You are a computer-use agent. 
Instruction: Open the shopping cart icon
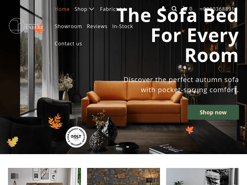pos(185,9)
